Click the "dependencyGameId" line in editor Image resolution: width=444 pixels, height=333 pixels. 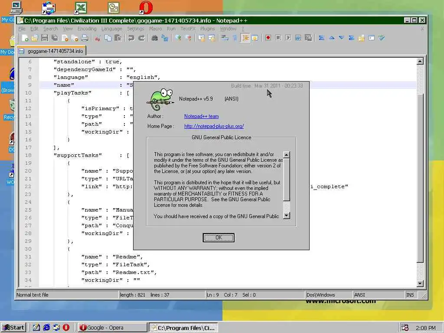(95, 69)
